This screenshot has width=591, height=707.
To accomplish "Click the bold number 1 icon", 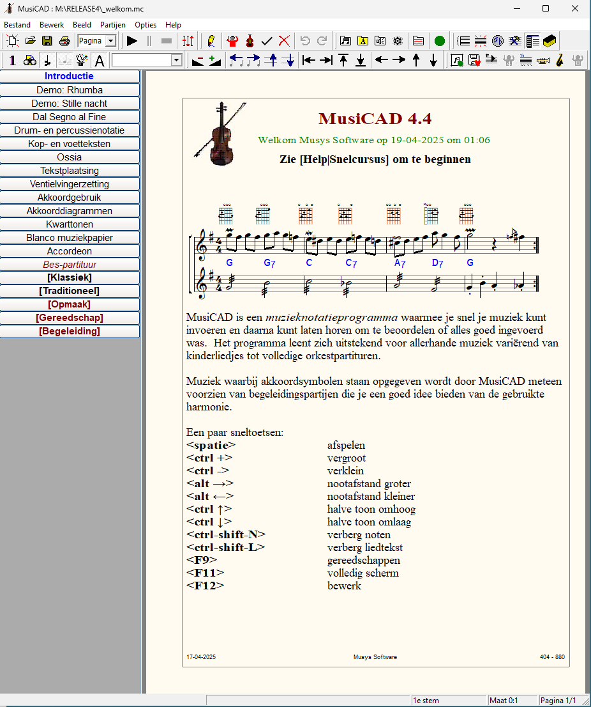I will click(13, 60).
